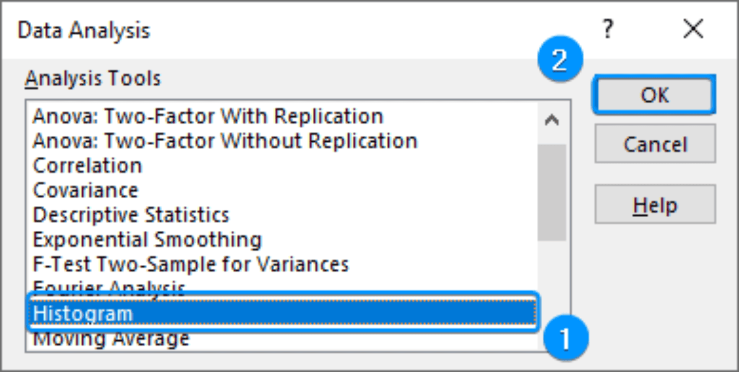Close the Data Analysis dialog
Screen dimensions: 739x372
pos(693,30)
